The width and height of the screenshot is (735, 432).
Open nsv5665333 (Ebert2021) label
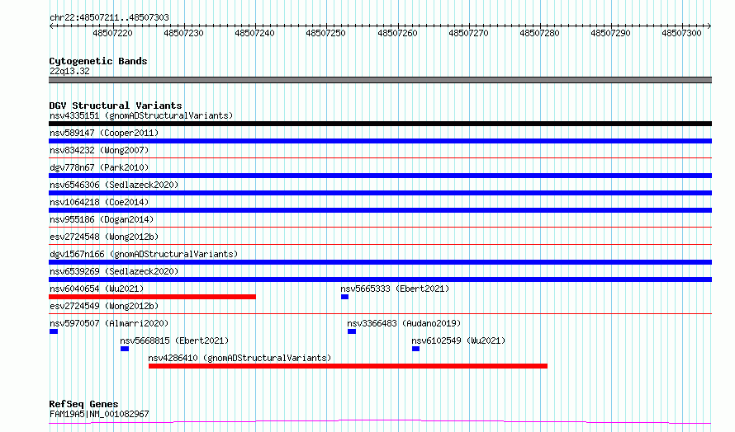[395, 289]
